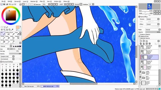Select the Bucket tool
The image size is (161, 90).
point(3,41)
